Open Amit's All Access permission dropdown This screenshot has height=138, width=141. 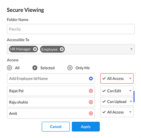[117, 112]
